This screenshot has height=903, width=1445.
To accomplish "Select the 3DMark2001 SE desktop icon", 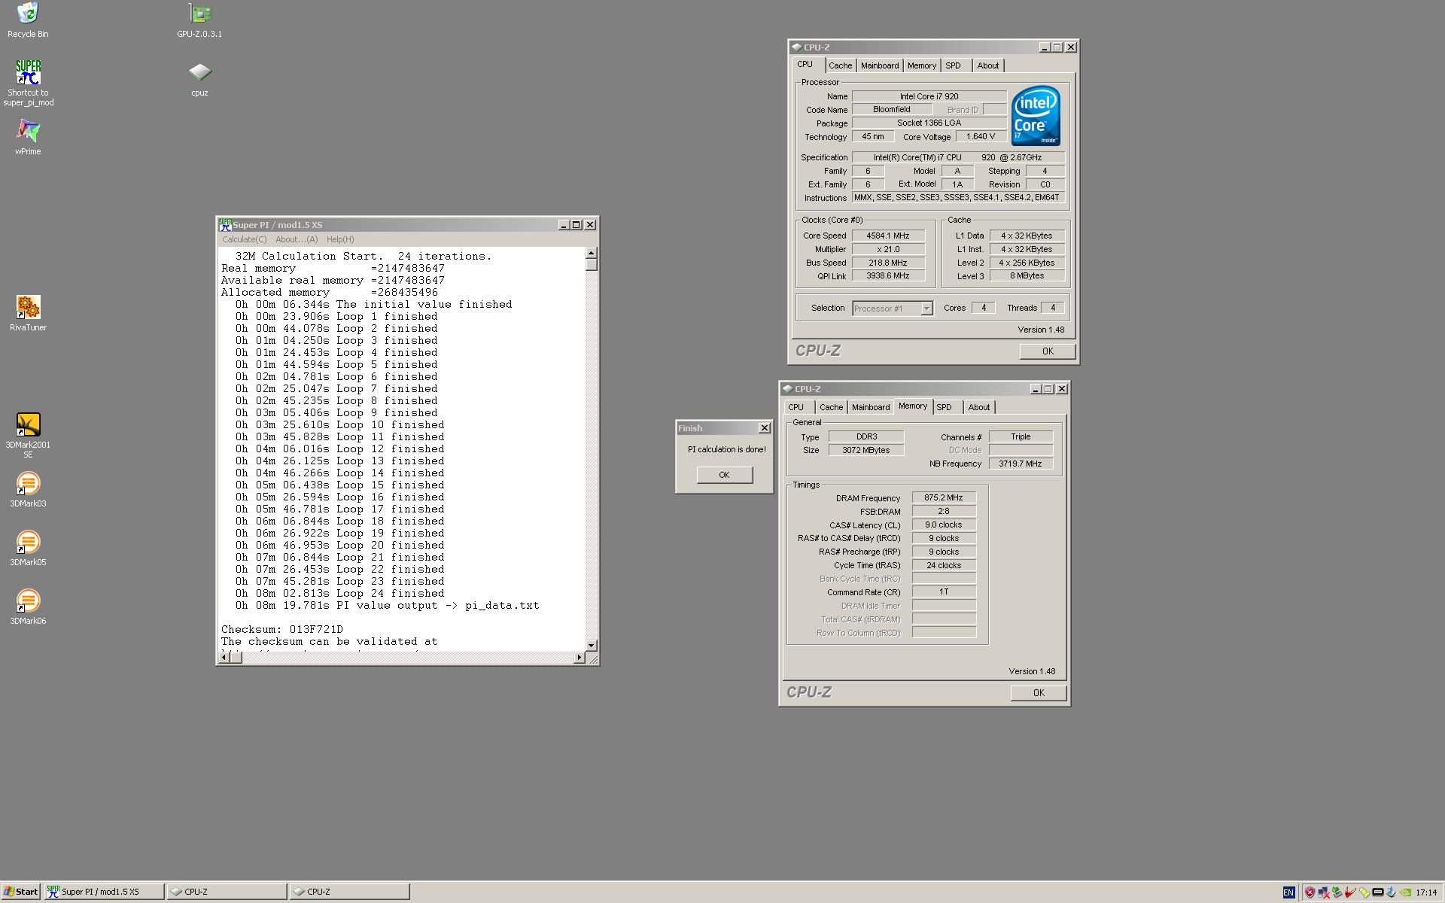I will pos(28,435).
